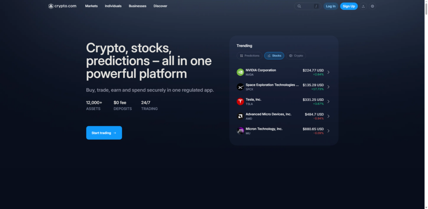Open Space Exploration Technologies row chevron

coord(329,87)
